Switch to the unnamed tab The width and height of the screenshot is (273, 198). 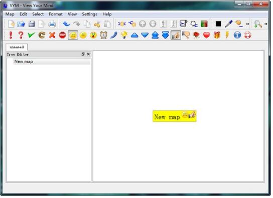pyautogui.click(x=17, y=47)
